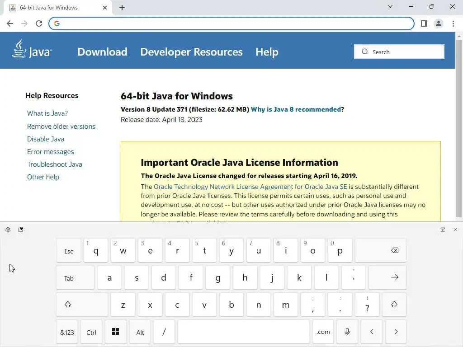
Task: Open the Error messages link
Action: point(51,152)
